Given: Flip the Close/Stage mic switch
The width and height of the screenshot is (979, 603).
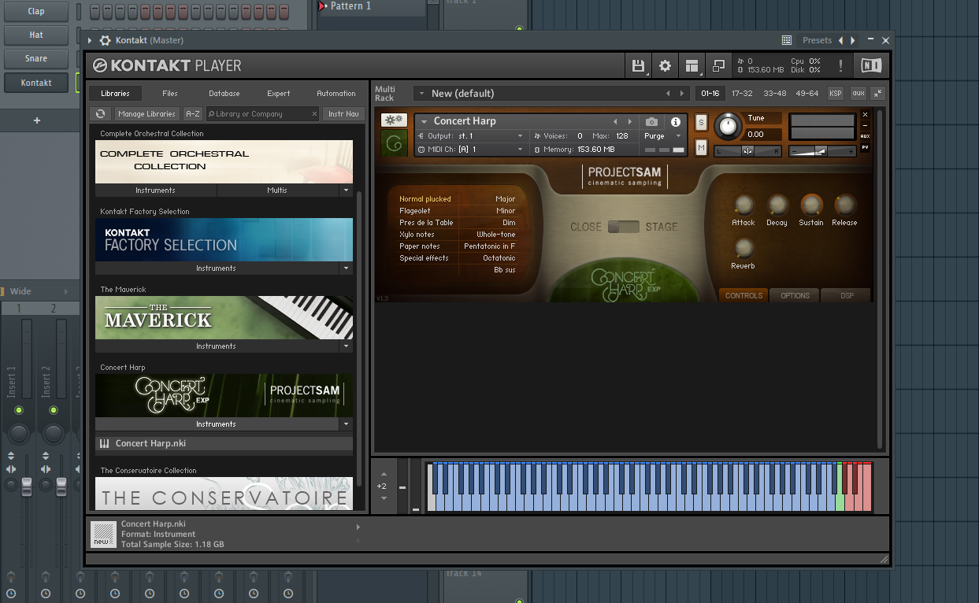Looking at the screenshot, I should pyautogui.click(x=624, y=227).
